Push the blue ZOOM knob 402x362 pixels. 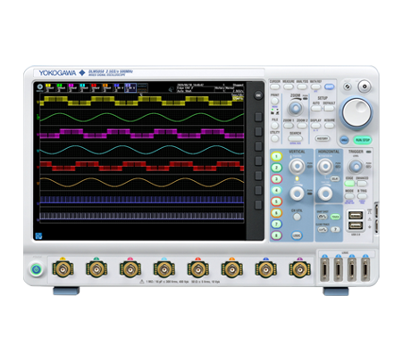tap(296, 108)
